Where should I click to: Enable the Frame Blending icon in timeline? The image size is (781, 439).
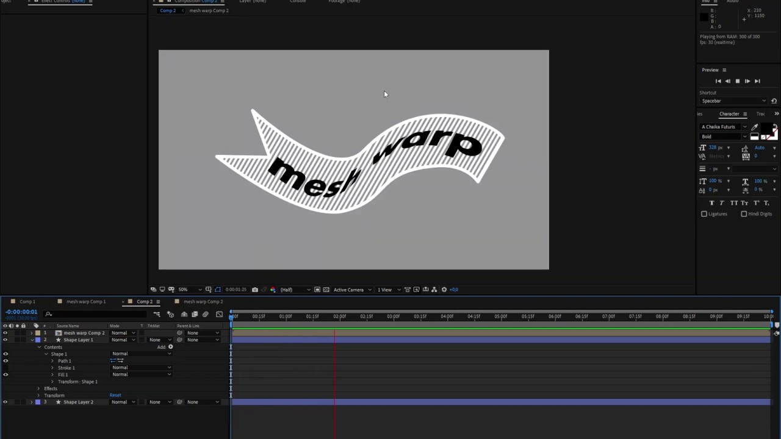coord(195,315)
